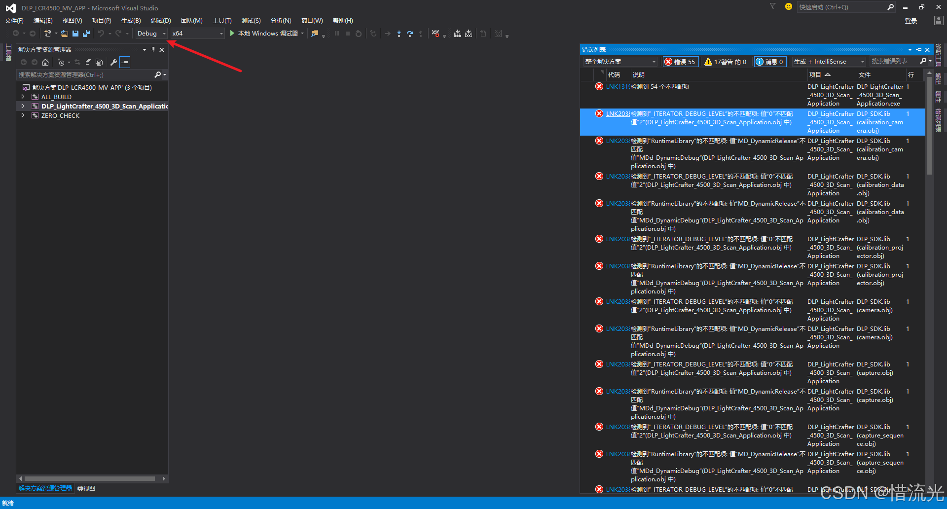Click the Solution Explorer search magnifier
This screenshot has height=509, width=947.
click(157, 75)
